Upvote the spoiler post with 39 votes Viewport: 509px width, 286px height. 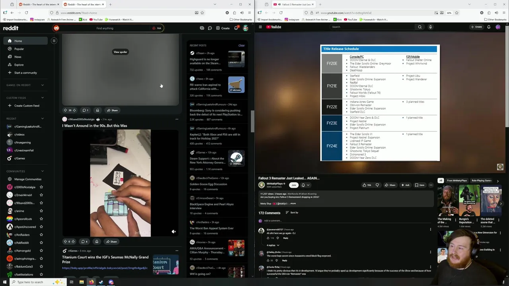(65, 110)
